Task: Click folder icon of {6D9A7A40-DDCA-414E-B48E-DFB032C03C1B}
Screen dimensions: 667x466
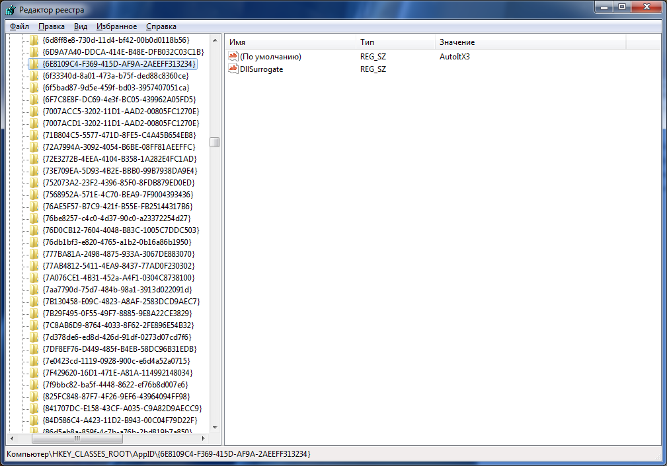Action: pyautogui.click(x=34, y=52)
